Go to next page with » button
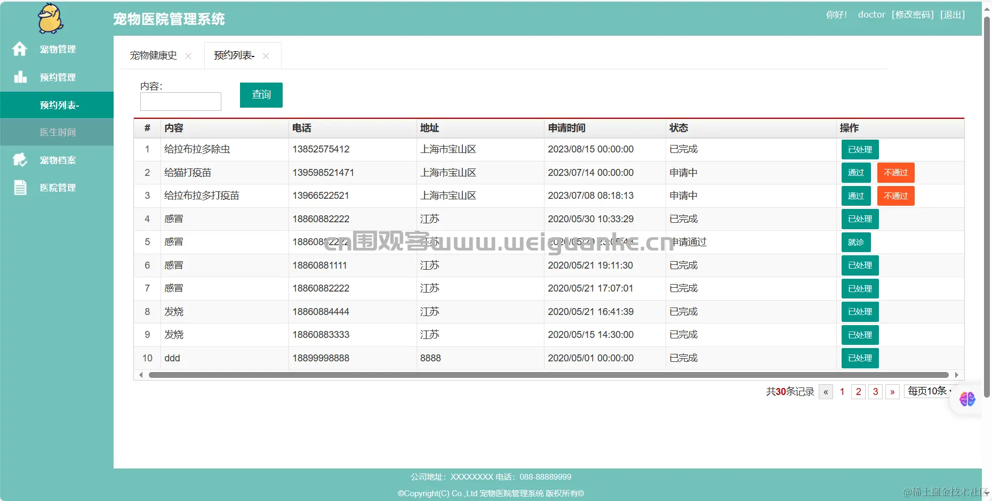This screenshot has width=992, height=501. point(892,392)
